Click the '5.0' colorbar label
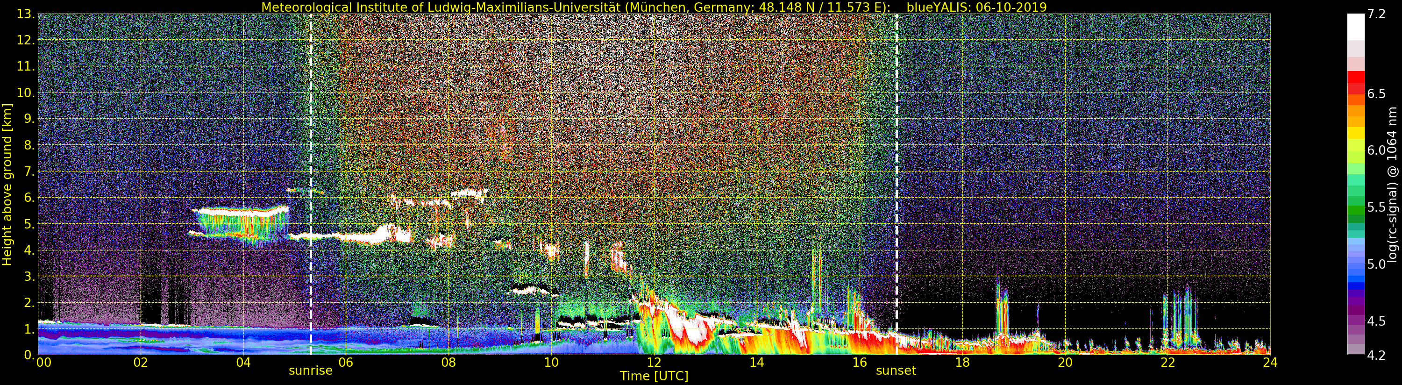 coord(1376,264)
